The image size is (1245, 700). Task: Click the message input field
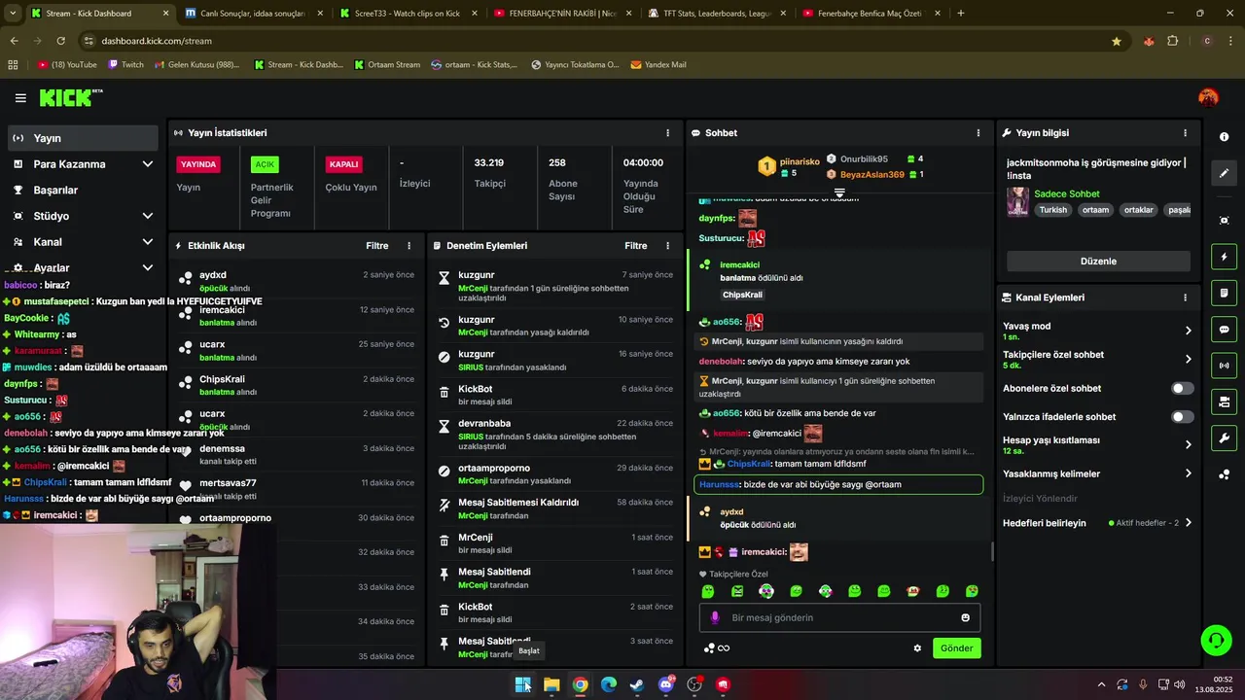pyautogui.click(x=839, y=617)
